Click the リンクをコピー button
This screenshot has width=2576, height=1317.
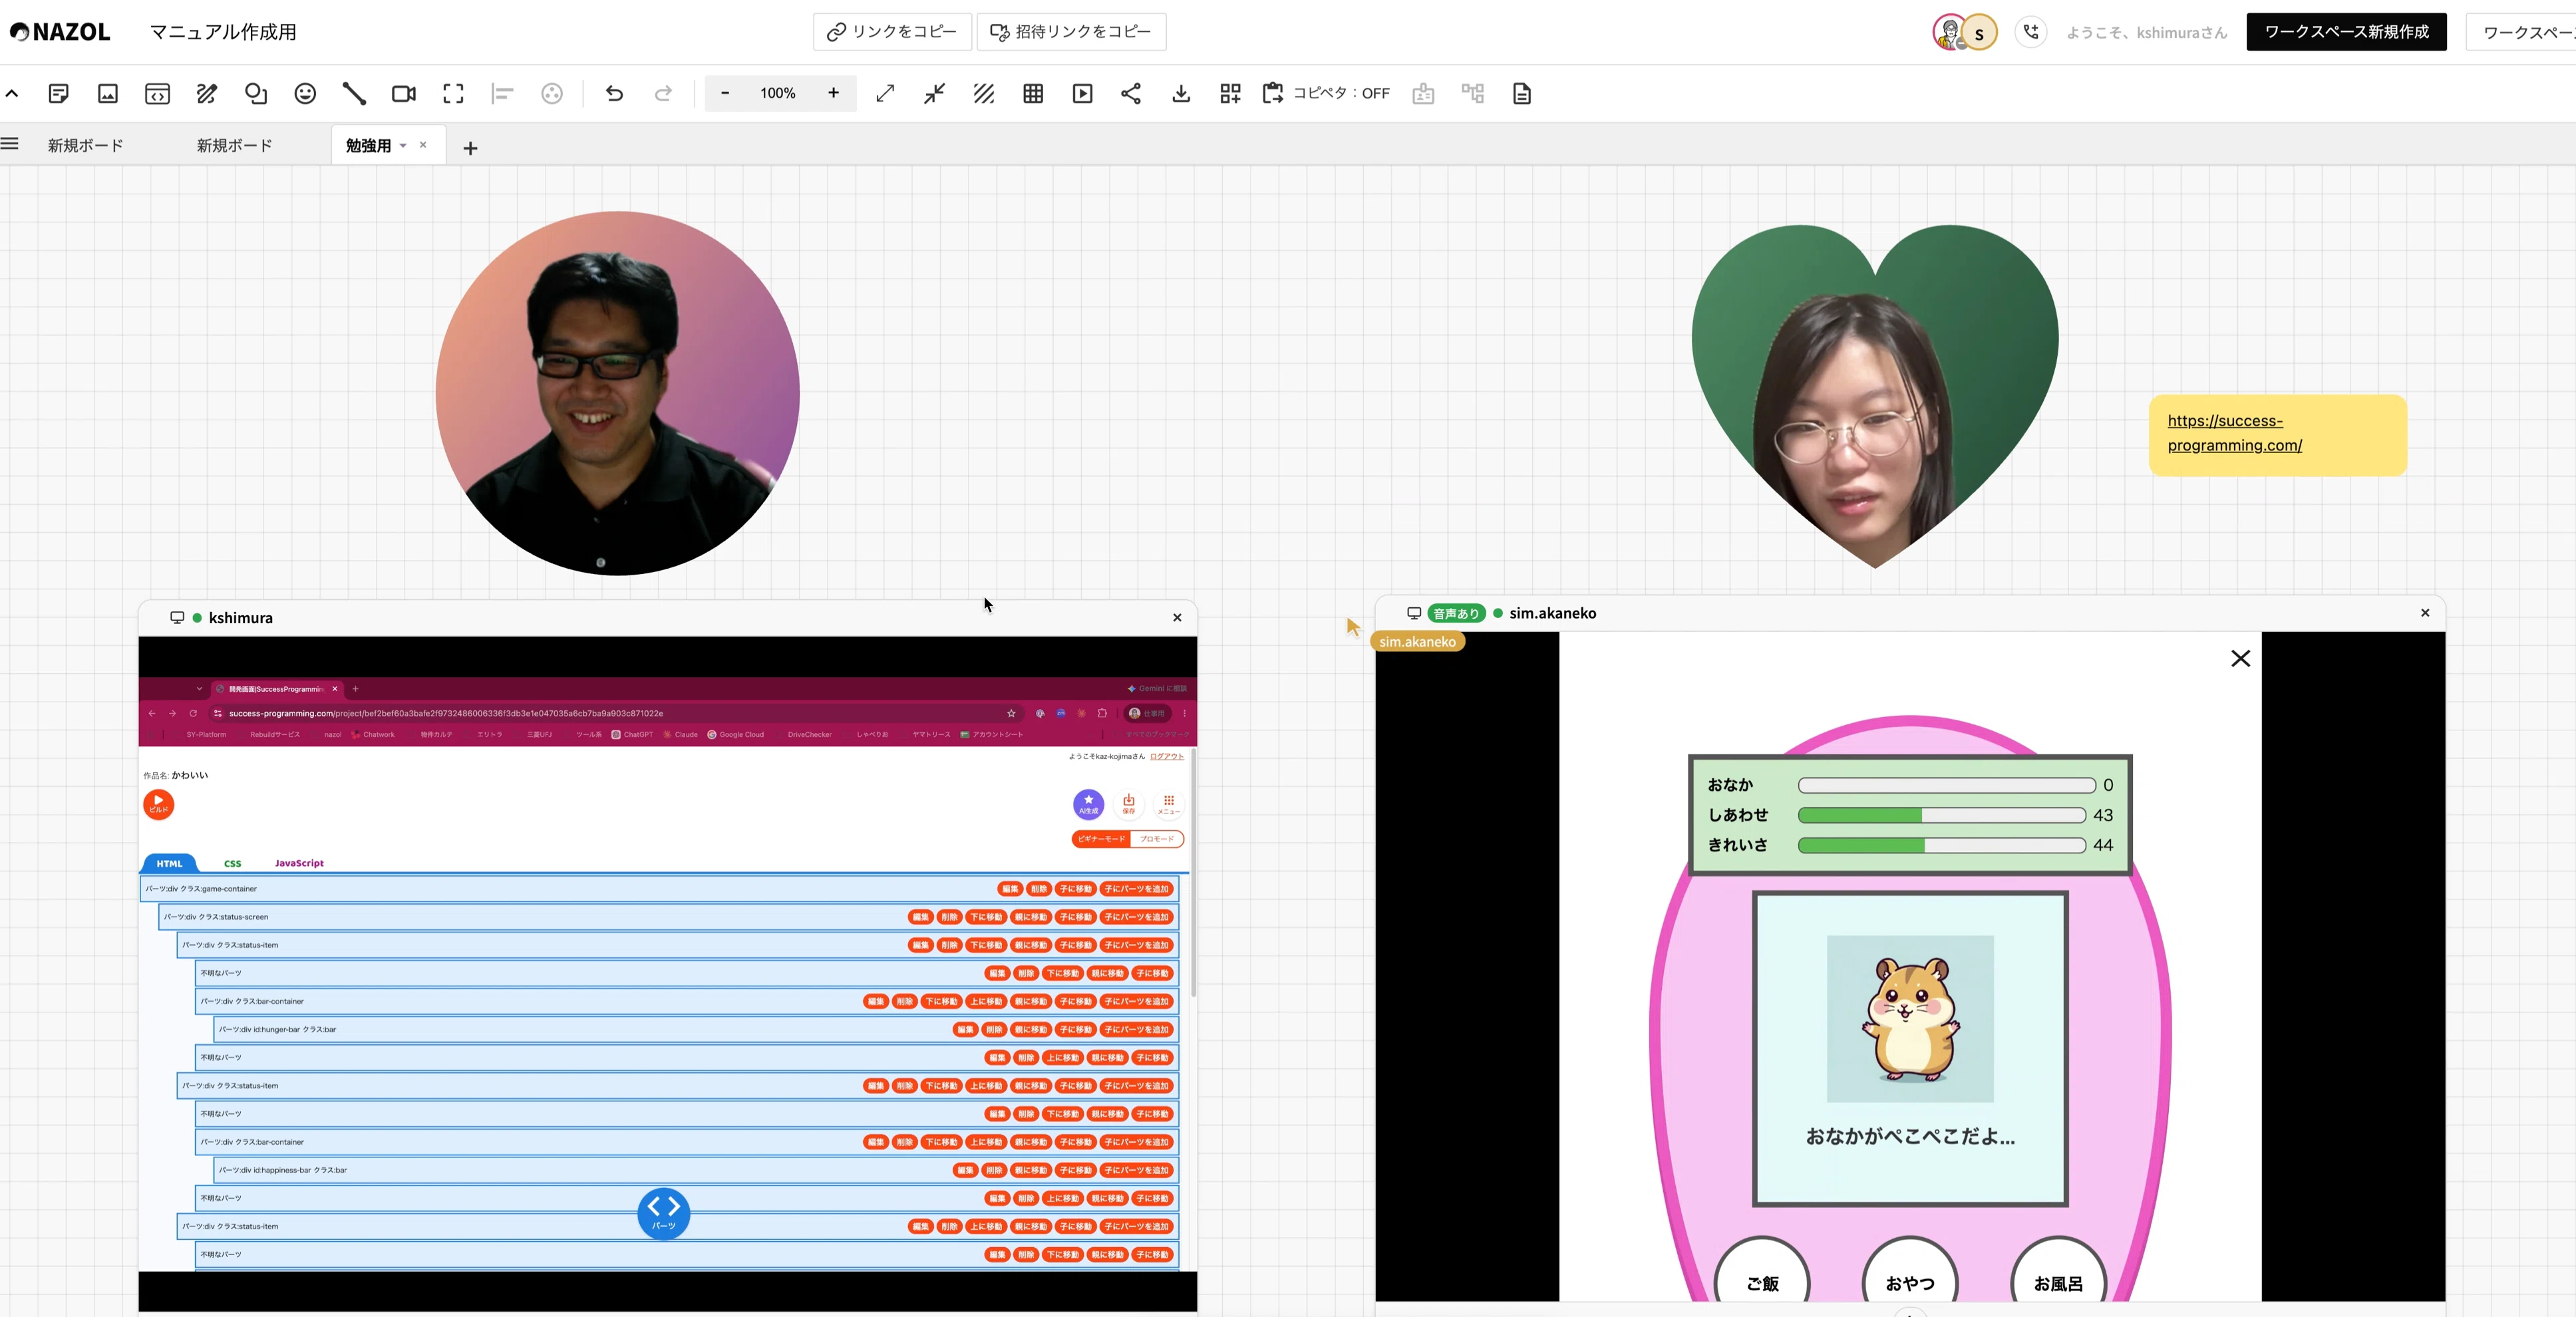[892, 32]
